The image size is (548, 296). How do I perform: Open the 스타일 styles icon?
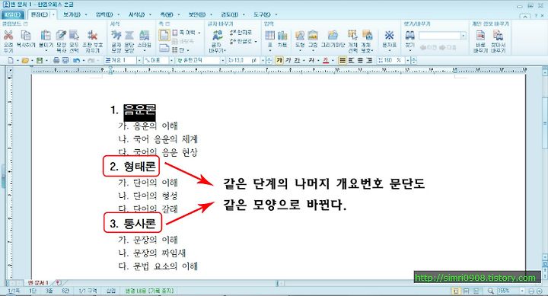click(144, 35)
